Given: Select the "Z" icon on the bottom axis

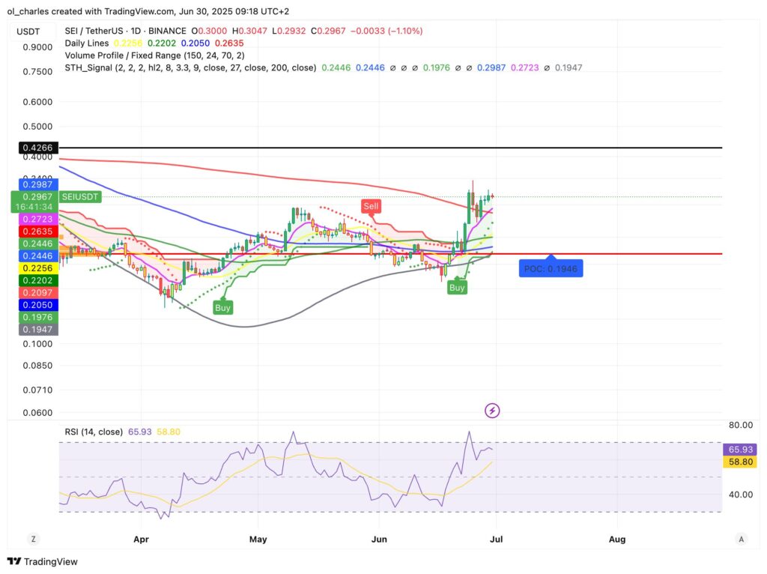Looking at the screenshot, I should click(33, 539).
